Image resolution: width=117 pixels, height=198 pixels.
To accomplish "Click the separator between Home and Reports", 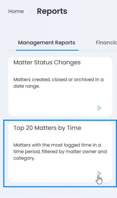I will 30,11.
